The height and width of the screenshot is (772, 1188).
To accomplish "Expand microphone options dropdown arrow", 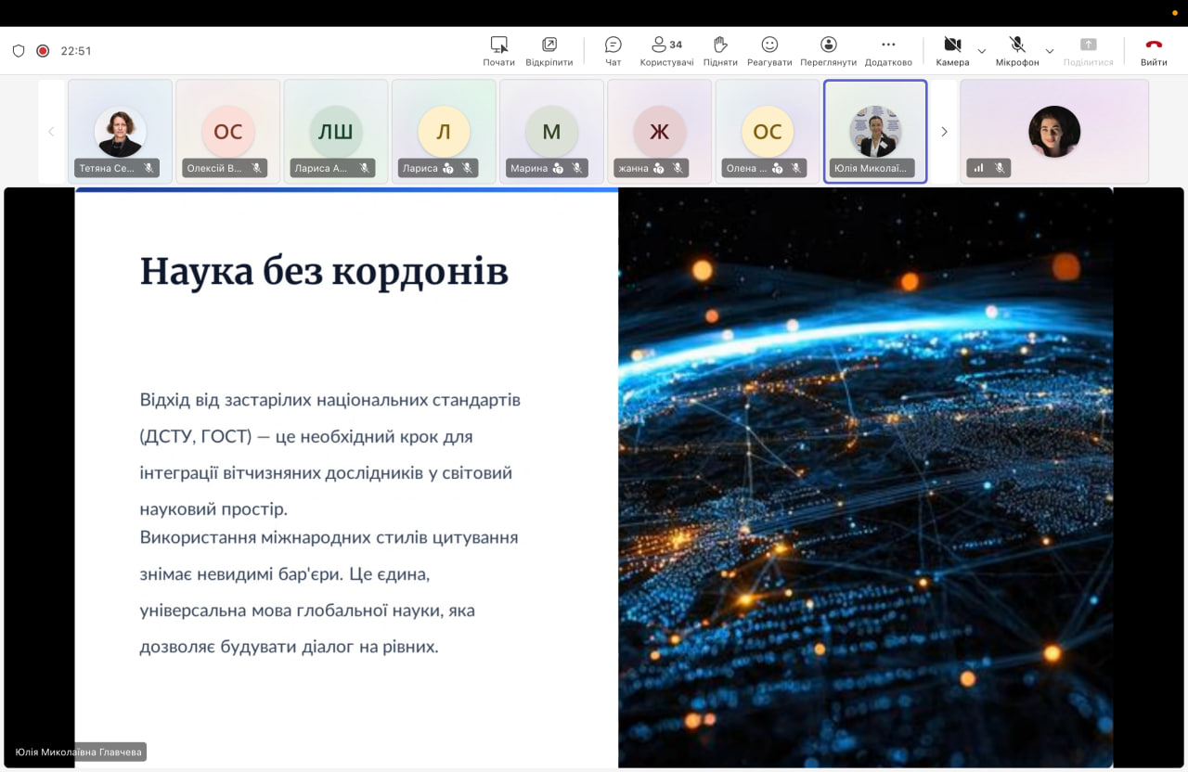I will [1050, 51].
